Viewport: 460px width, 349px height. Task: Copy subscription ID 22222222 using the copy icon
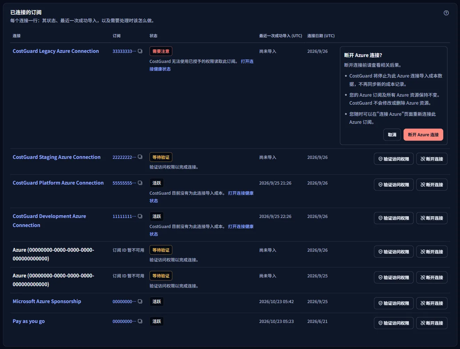click(x=140, y=157)
